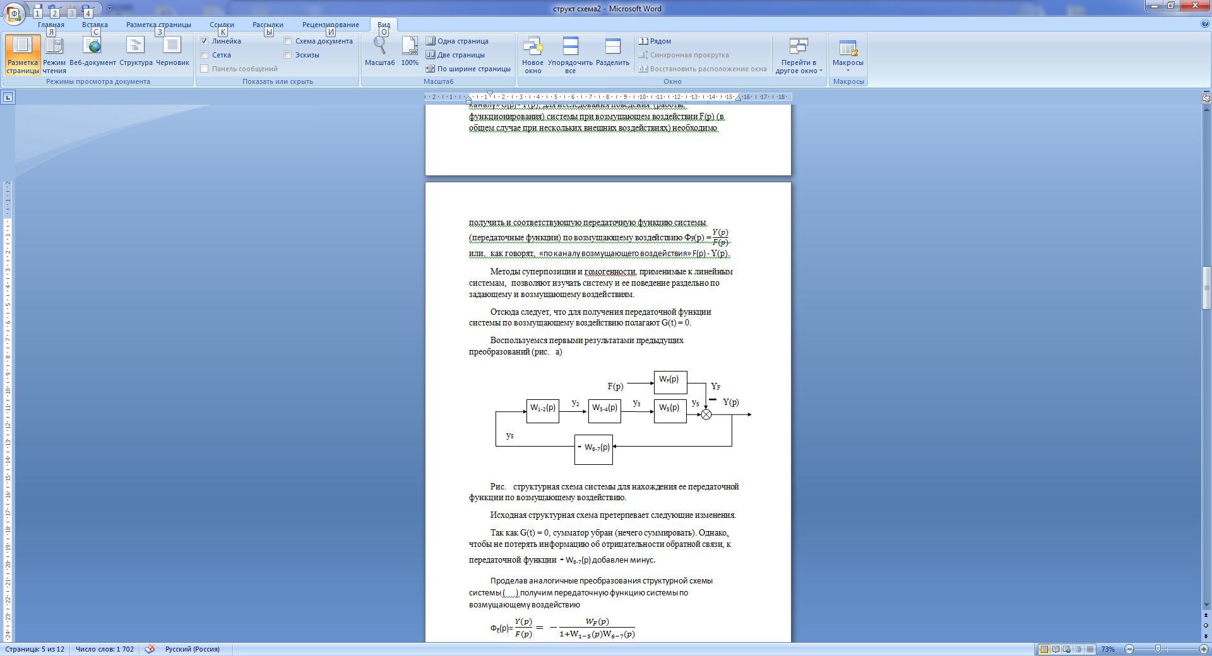The image size is (1212, 656).
Task: Click Print Layout icon in status bar
Action: point(1045,649)
